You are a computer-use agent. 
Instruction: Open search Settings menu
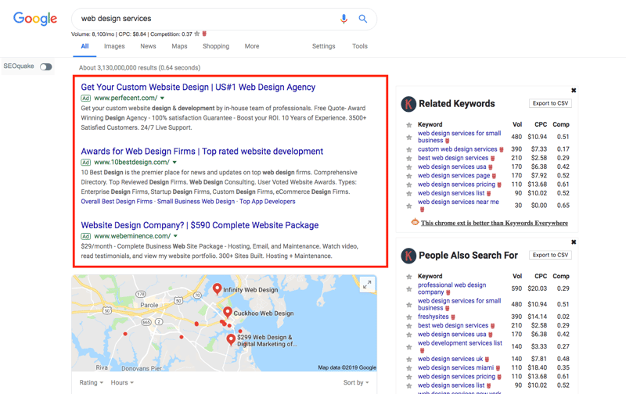pos(323,46)
